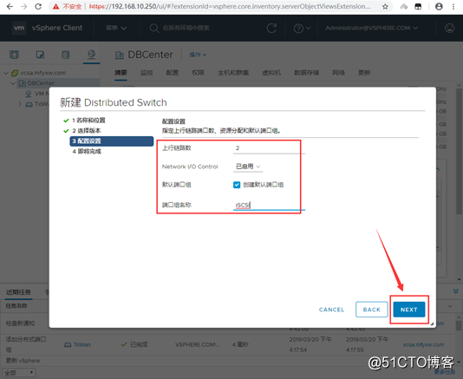463x379 pixels.
Task: Click the 任务名称 column header
Action: point(16,306)
